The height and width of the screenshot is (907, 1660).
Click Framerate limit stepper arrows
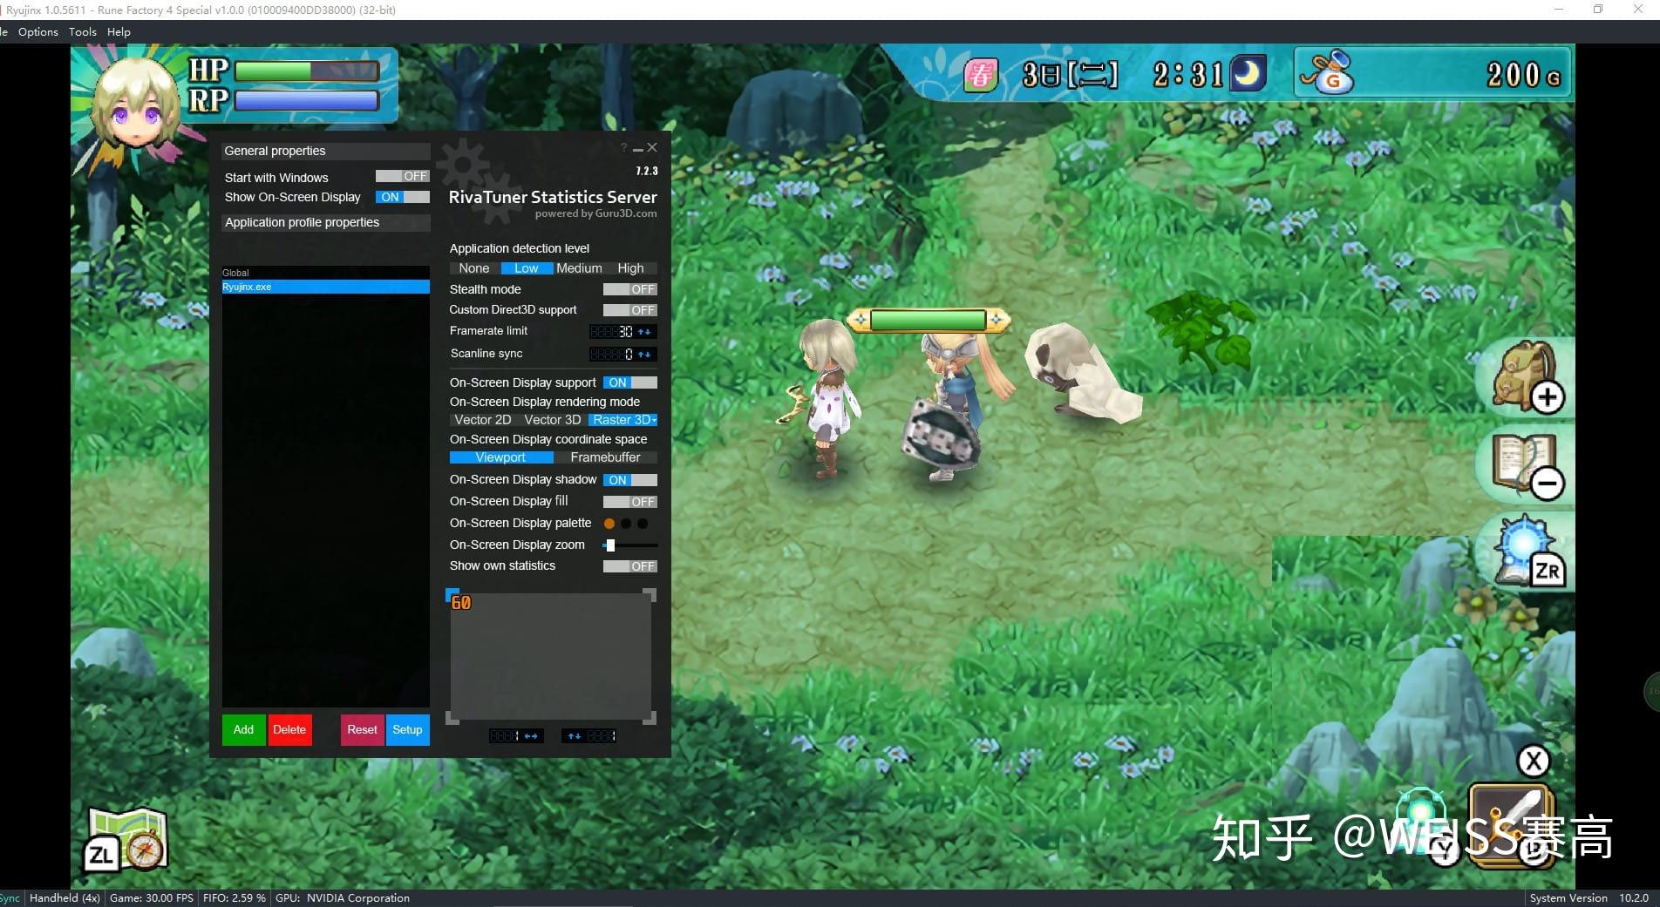click(x=645, y=332)
